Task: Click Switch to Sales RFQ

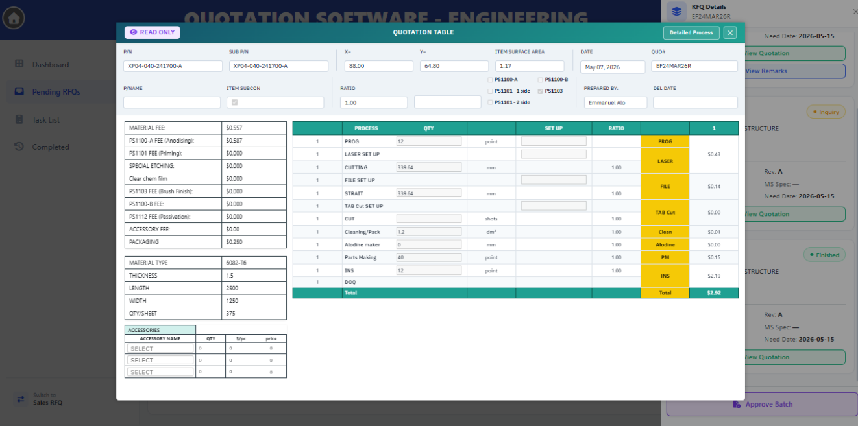Action: point(47,399)
